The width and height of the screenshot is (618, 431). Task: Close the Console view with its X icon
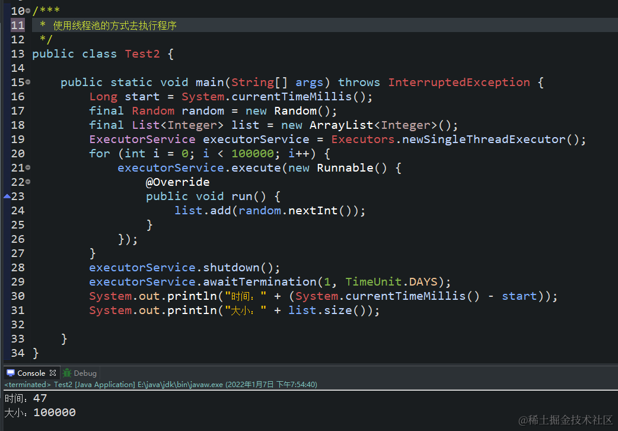point(53,373)
